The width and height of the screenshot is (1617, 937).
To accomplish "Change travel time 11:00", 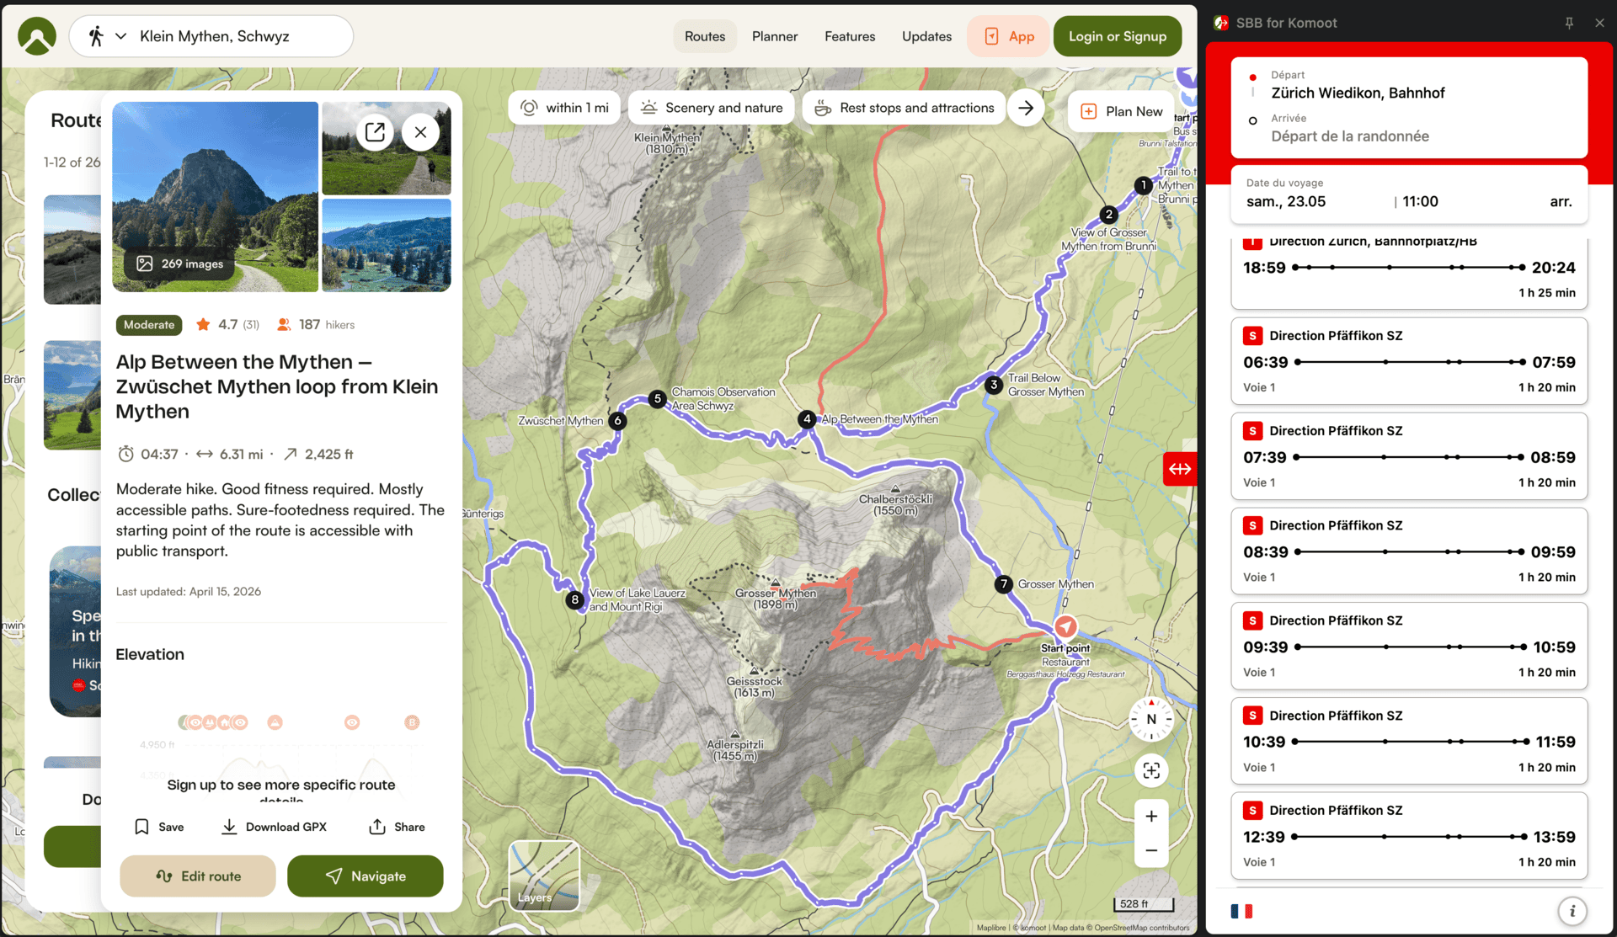I will (x=1420, y=201).
